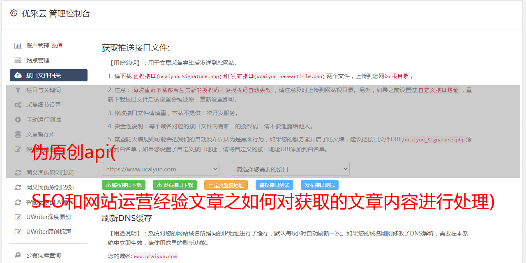
Task: Open 同义词伪原创[1版] sidebar item
Action: click(50, 173)
